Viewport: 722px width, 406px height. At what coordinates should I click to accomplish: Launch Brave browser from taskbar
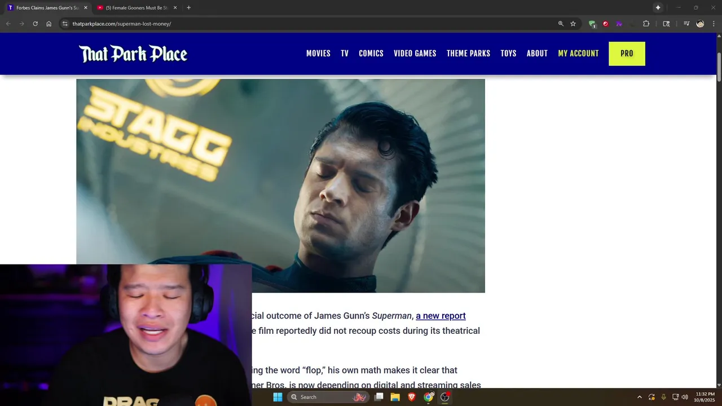412,397
